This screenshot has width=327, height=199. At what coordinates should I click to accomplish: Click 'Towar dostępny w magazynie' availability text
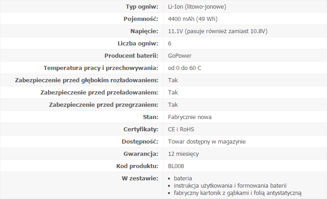tap(207, 142)
